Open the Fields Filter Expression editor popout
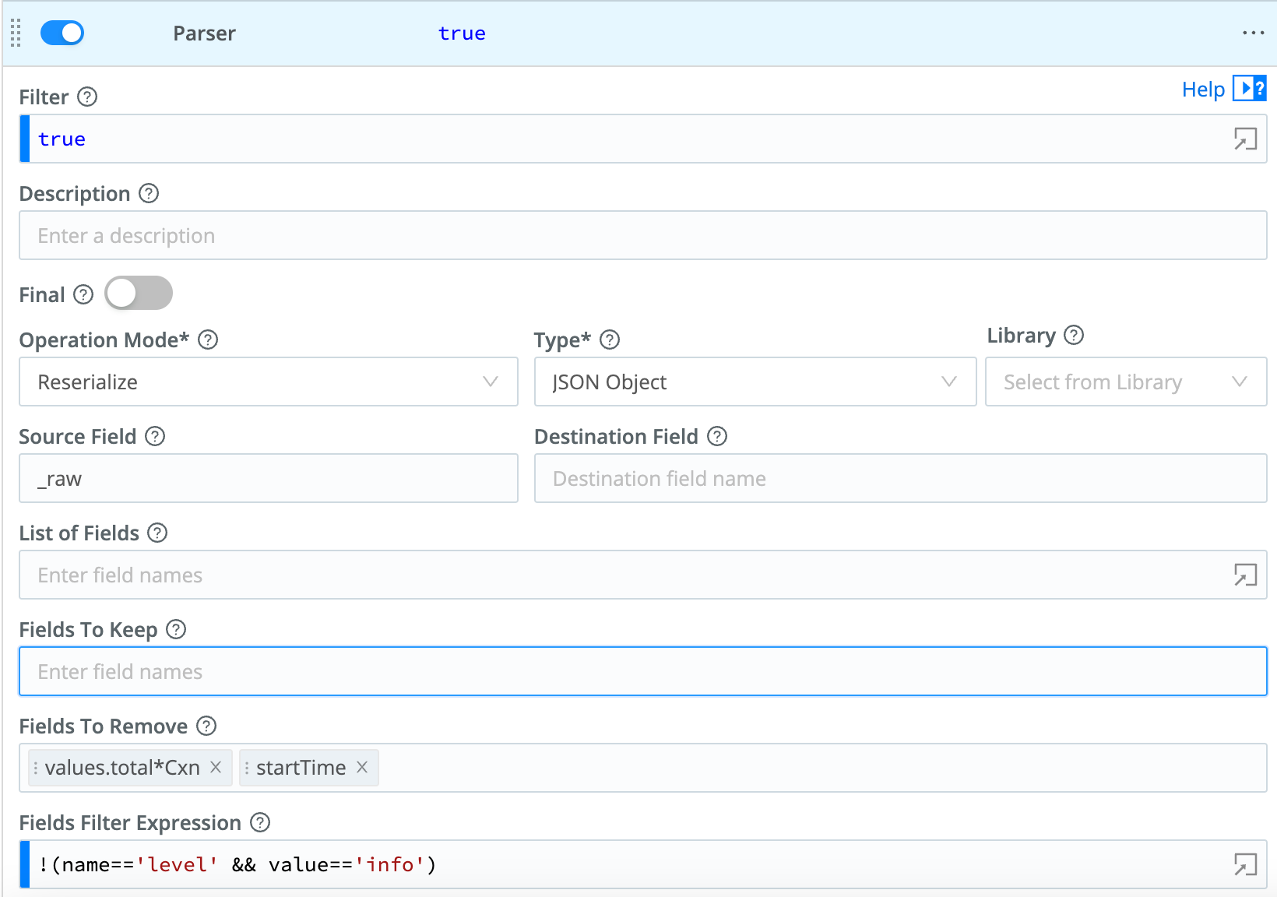This screenshot has width=1277, height=897. [1244, 864]
